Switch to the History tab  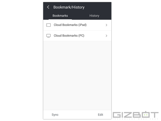[x=94, y=16]
